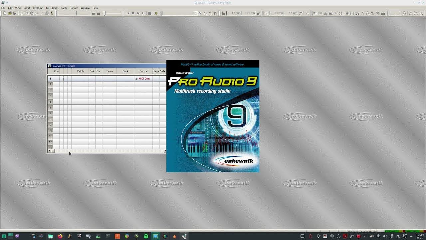Select track row number 1
This screenshot has height=240, width=426.
[50, 79]
